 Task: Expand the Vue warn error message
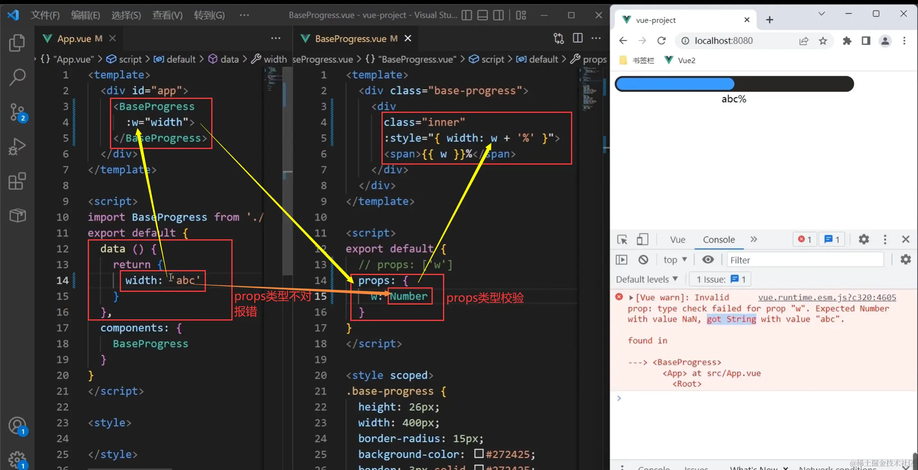pyautogui.click(x=631, y=298)
